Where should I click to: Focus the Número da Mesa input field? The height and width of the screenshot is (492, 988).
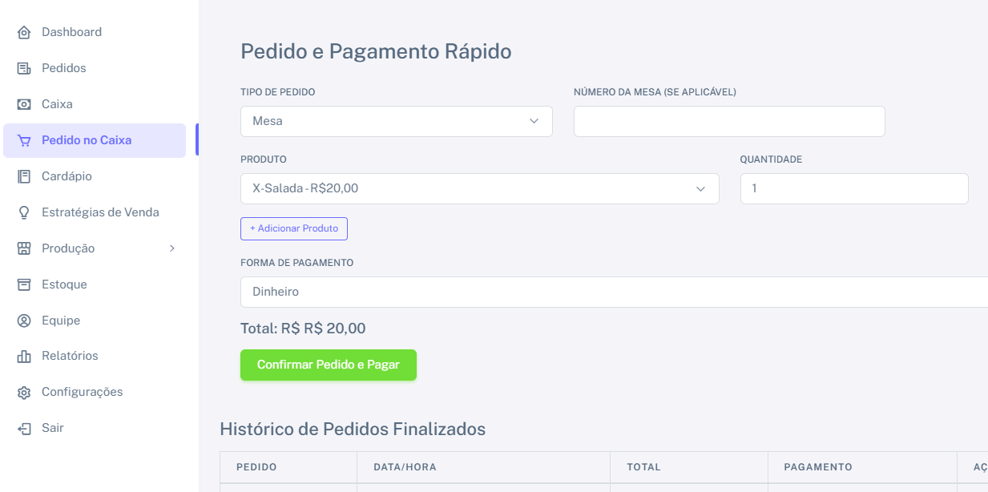pyautogui.click(x=729, y=122)
